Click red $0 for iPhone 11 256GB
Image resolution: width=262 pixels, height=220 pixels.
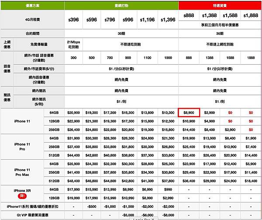(x=251, y=129)
